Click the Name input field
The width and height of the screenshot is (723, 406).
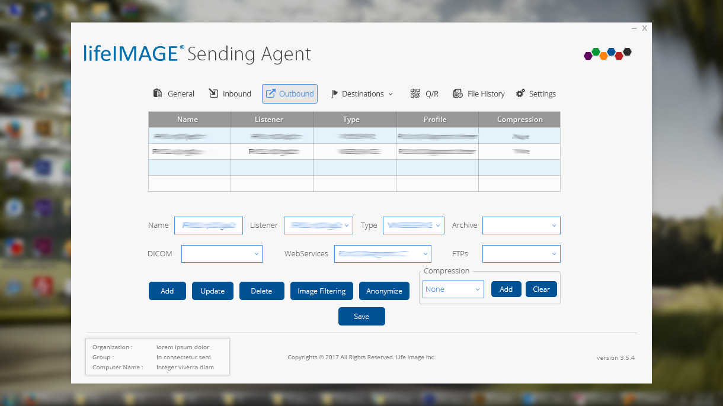209,225
